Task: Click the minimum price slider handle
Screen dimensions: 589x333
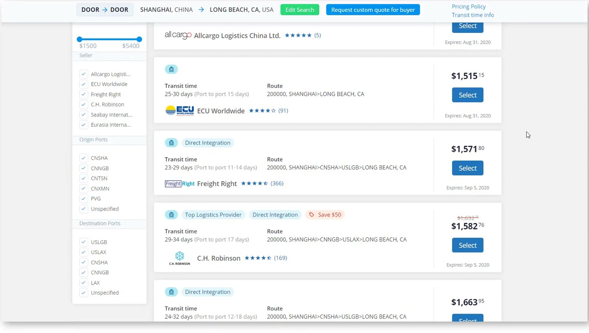Action: point(80,39)
